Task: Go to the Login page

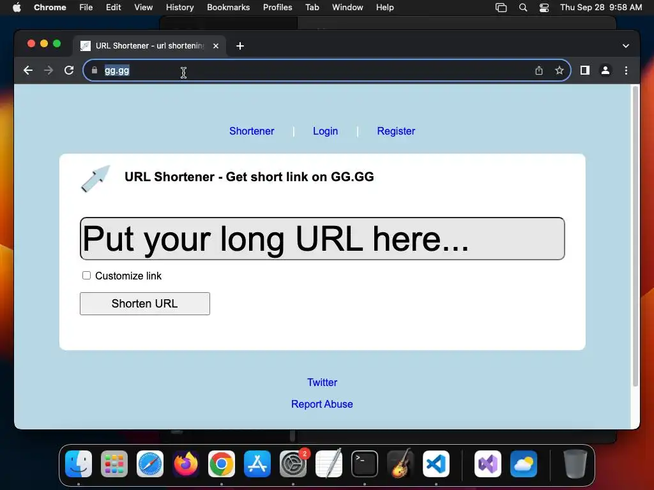Action: [x=325, y=131]
